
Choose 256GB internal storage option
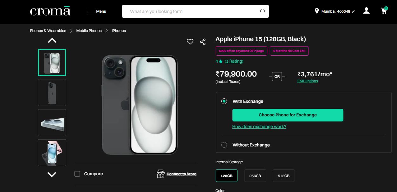click(x=255, y=176)
